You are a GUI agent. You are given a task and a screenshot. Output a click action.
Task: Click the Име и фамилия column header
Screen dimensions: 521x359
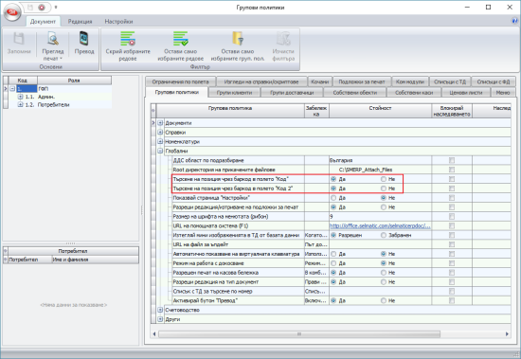(x=95, y=260)
